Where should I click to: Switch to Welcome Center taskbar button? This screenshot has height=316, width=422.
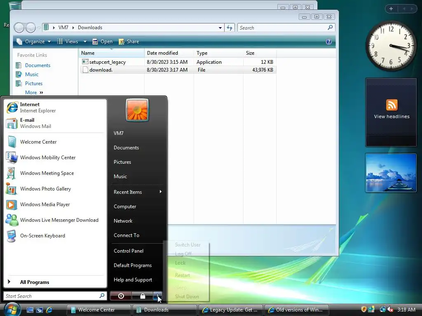pos(98,310)
